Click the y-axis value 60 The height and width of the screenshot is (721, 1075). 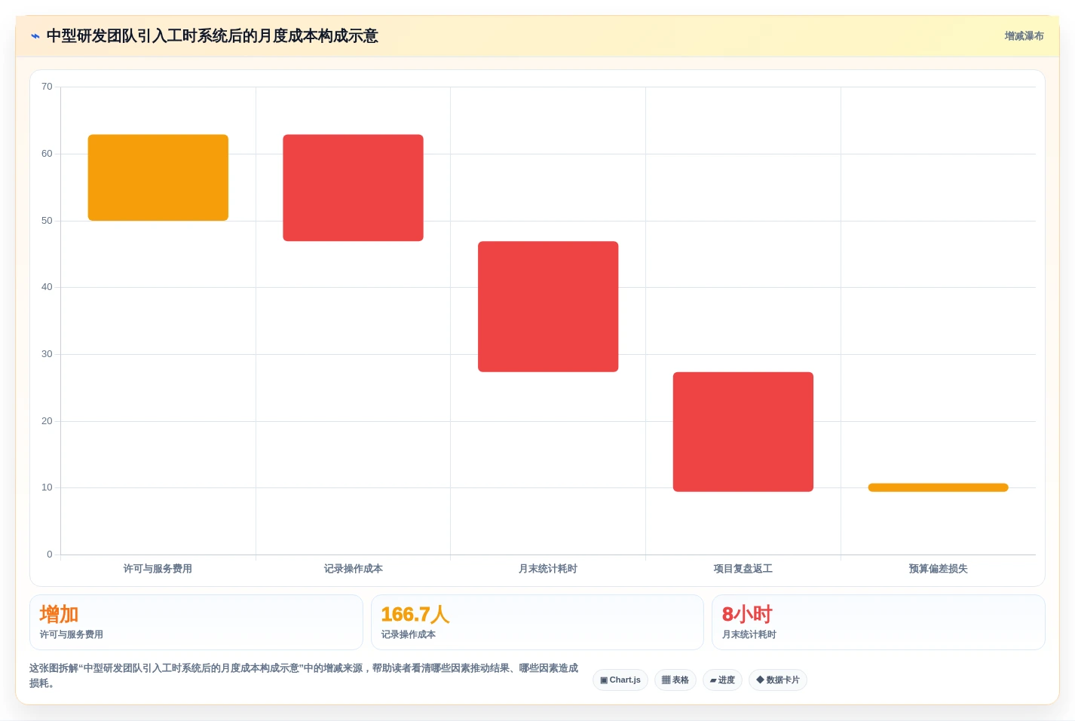tap(47, 154)
